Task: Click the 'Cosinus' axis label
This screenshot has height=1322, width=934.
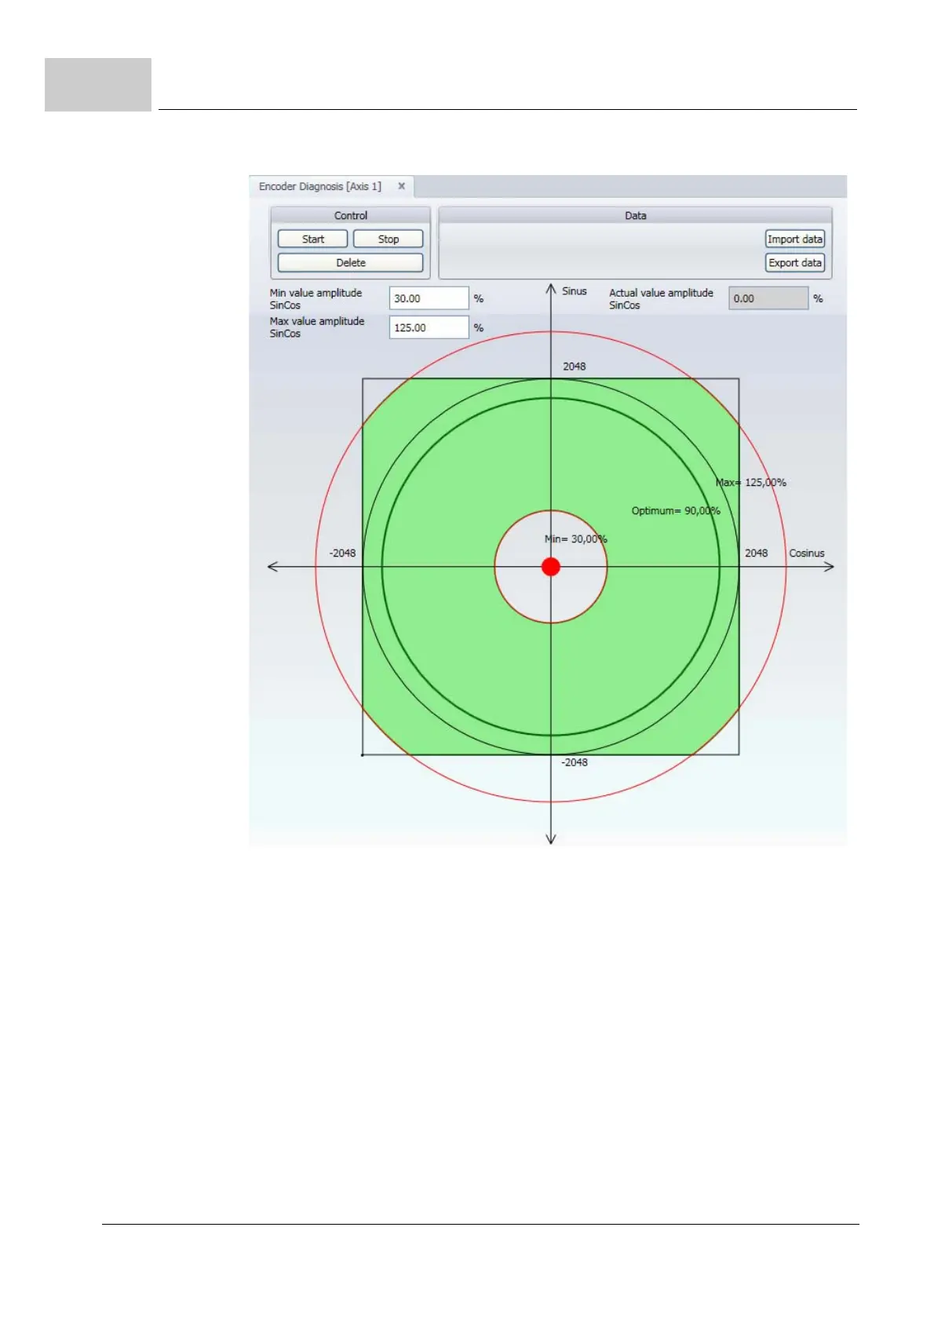Action: [x=807, y=553]
